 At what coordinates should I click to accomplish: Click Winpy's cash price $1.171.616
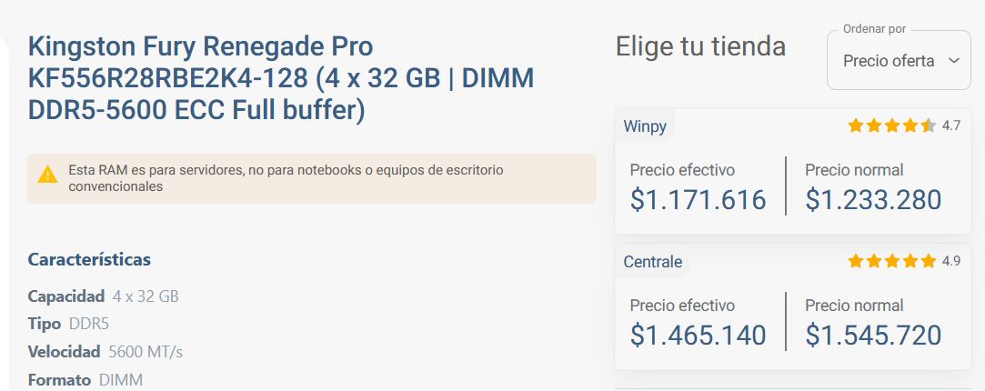point(698,200)
